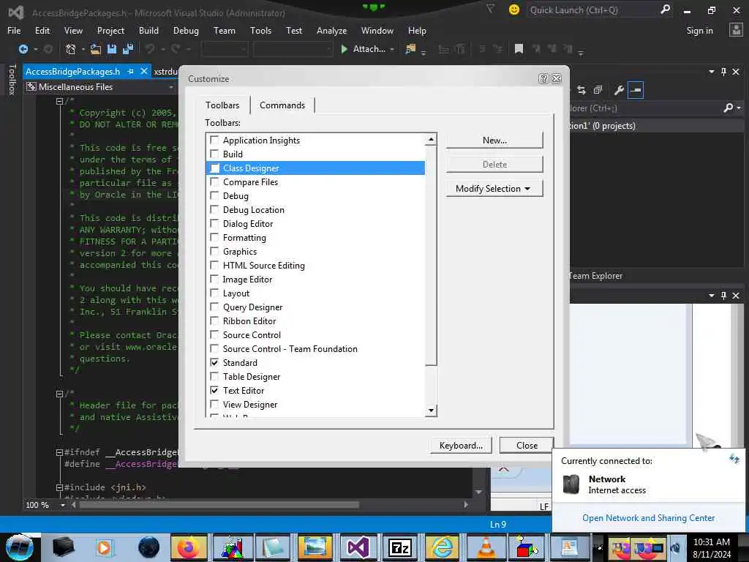Check the Build toolbar checkbox
Image resolution: width=749 pixels, height=562 pixels.
[214, 154]
